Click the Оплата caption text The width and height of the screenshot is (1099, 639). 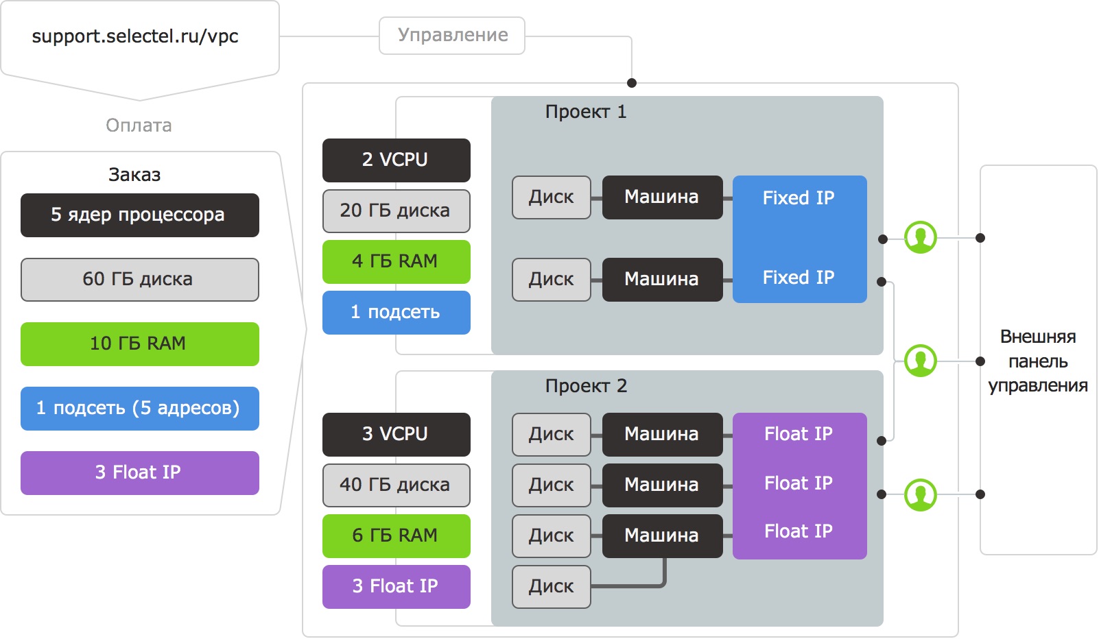tap(139, 125)
